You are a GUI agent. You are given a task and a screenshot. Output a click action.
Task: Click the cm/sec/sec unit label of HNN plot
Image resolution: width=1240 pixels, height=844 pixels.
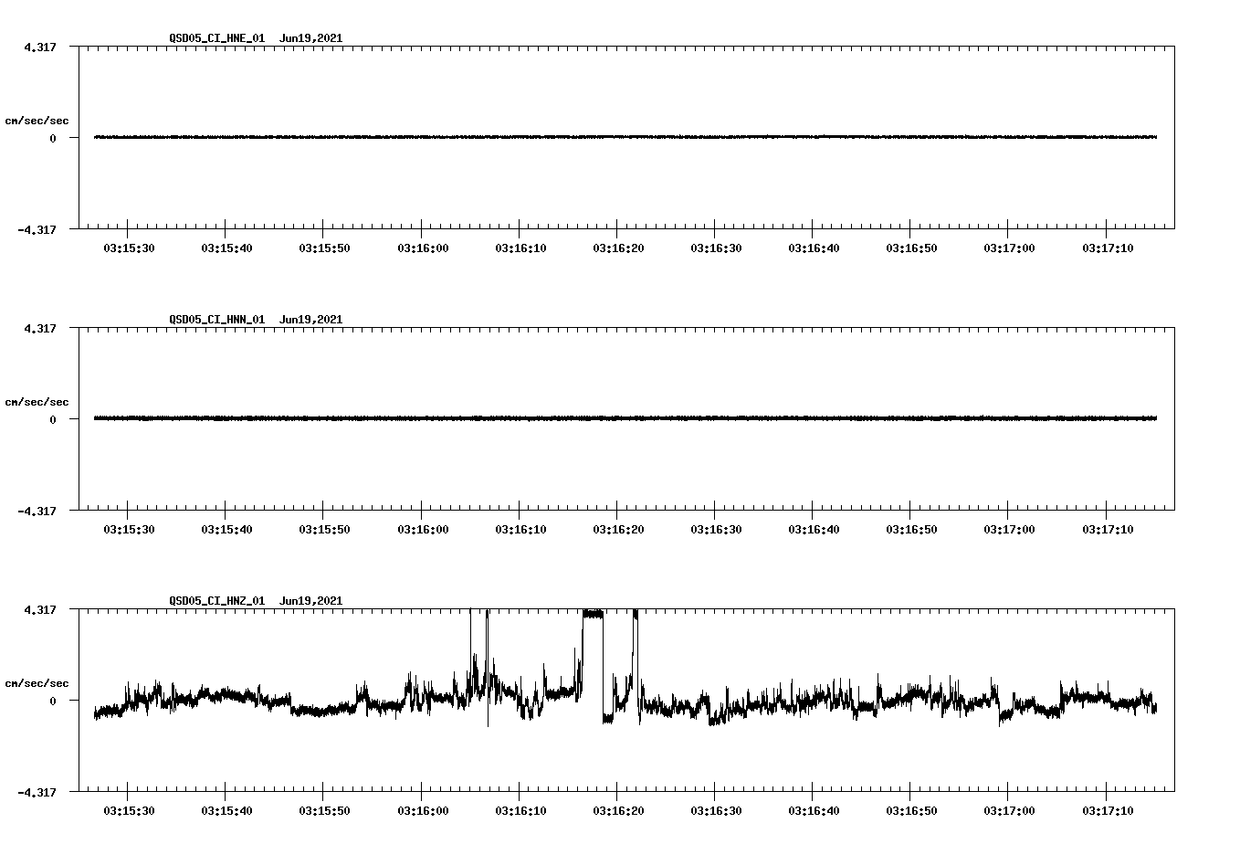coord(37,402)
